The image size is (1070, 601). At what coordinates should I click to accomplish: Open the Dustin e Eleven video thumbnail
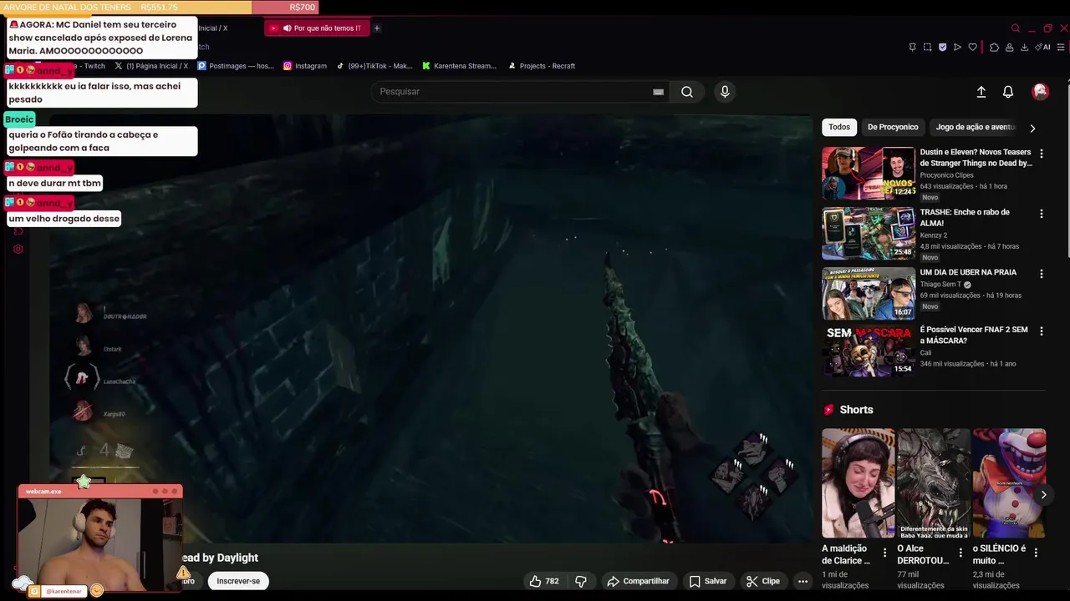pos(869,174)
